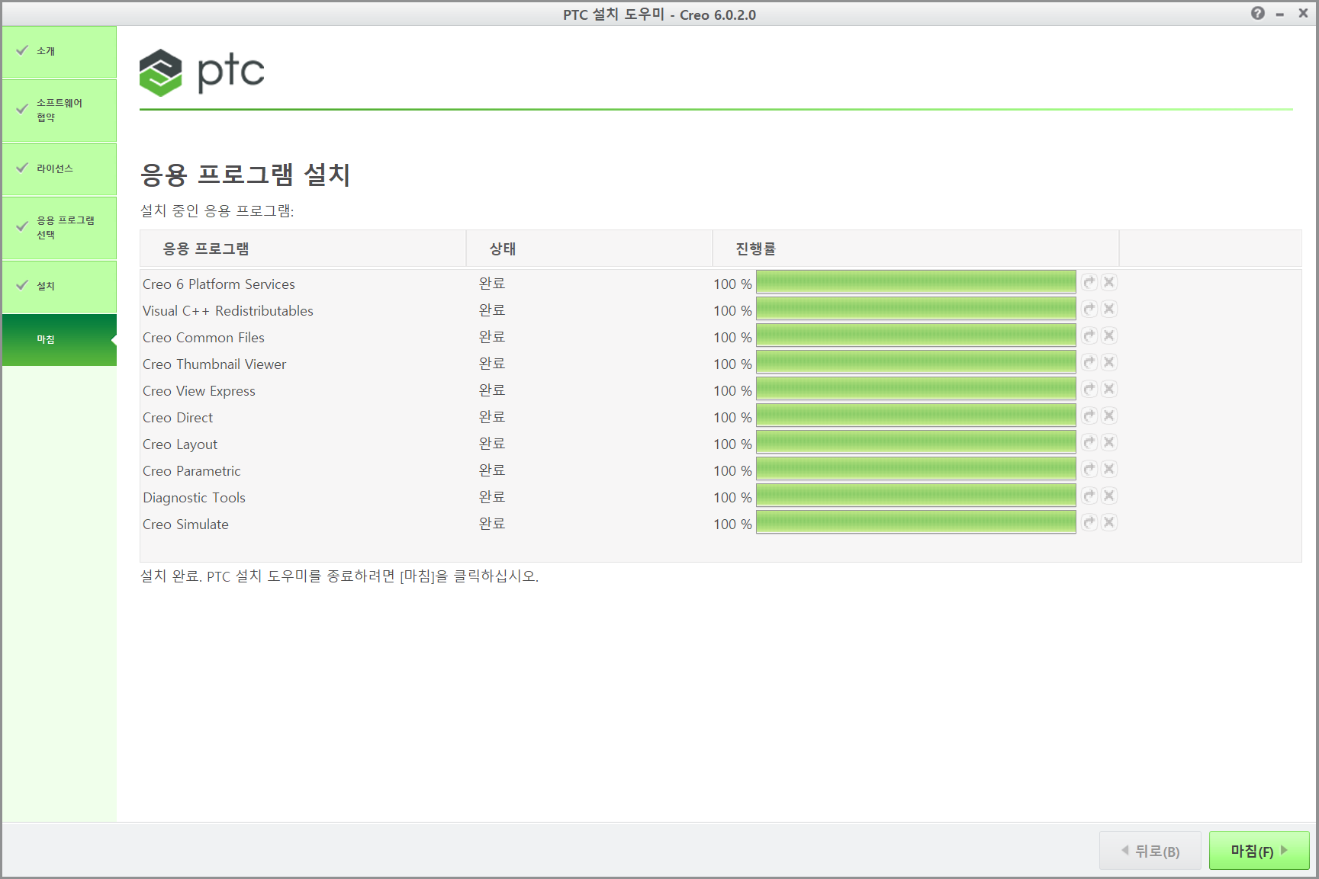
Task: Close the PTC installer window
Action: tap(1303, 13)
